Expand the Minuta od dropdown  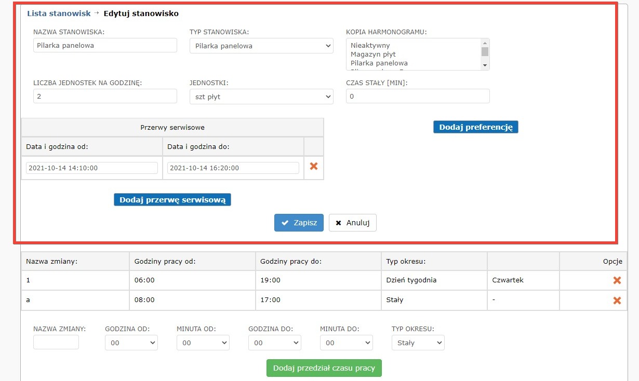[x=203, y=343]
